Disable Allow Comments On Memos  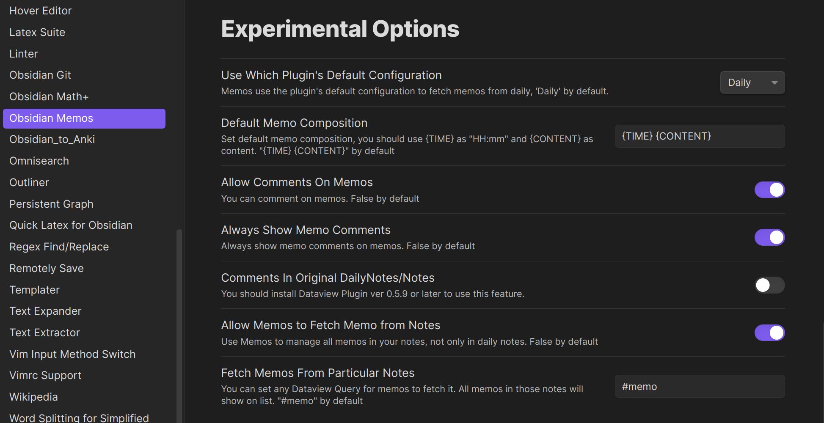click(x=769, y=190)
